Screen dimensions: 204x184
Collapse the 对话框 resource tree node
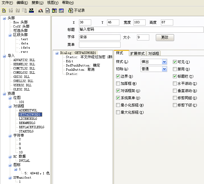(10, 106)
